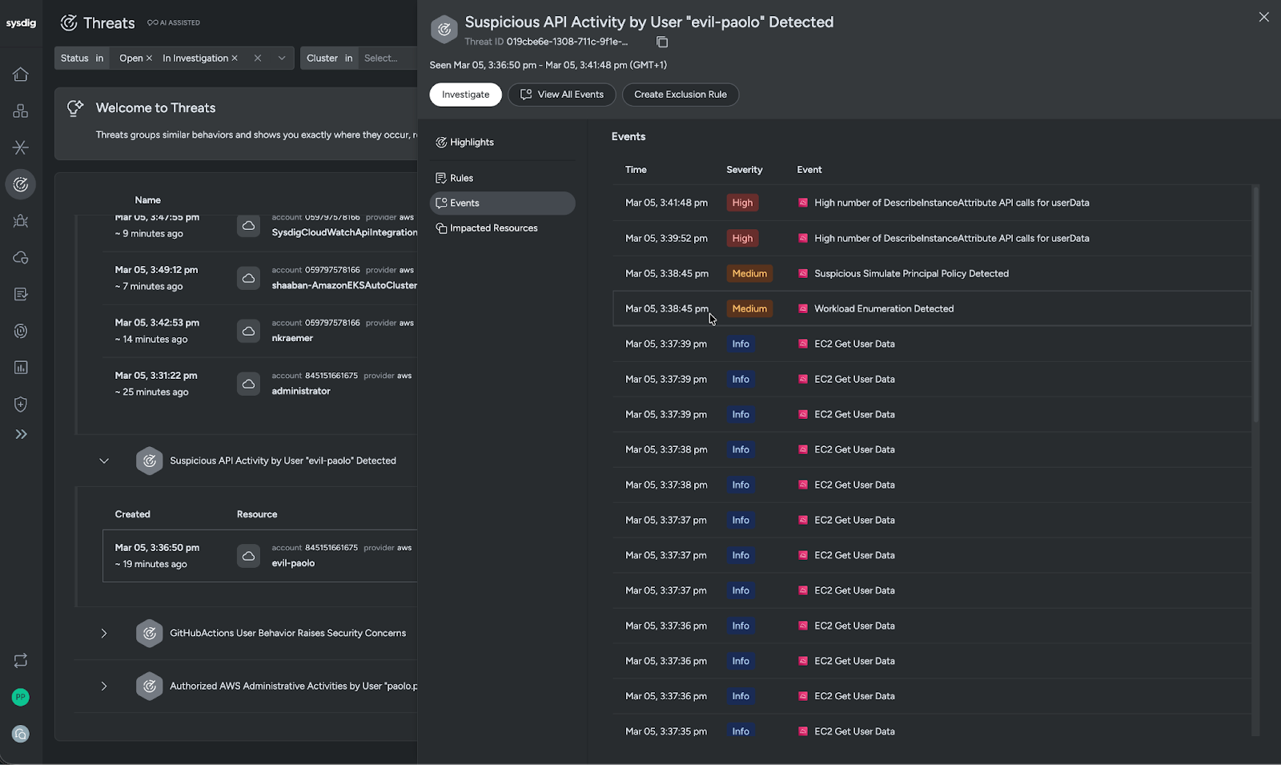Open the checklist policies icon in sidebar
The width and height of the screenshot is (1281, 765).
click(x=21, y=294)
